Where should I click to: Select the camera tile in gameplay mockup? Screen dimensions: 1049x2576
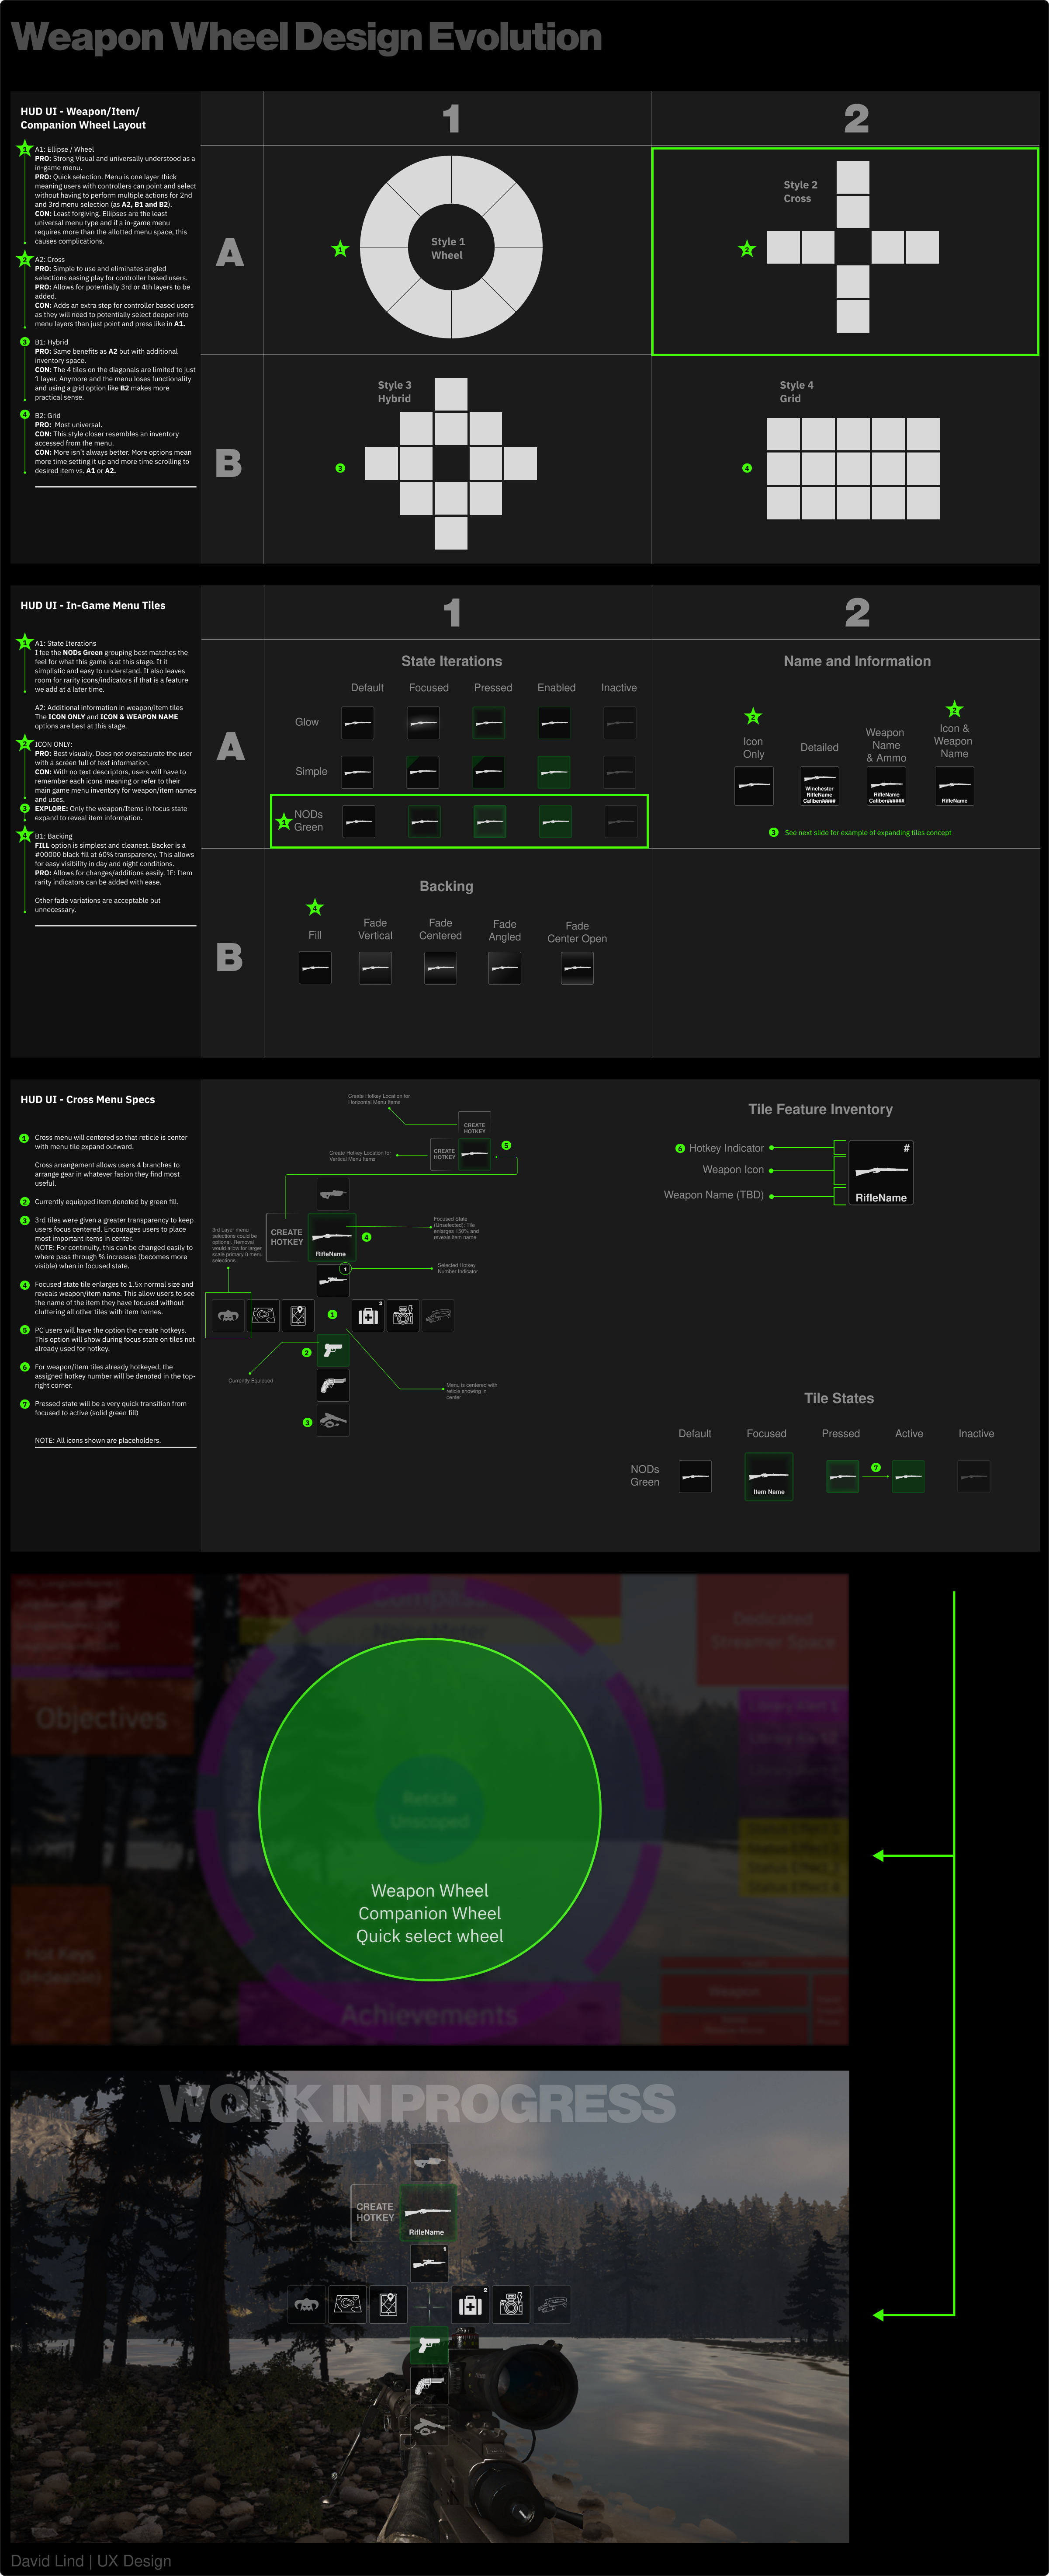pos(510,2305)
